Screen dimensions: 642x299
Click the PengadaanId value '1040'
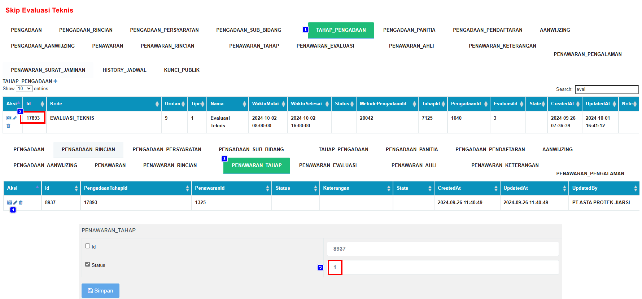456,118
